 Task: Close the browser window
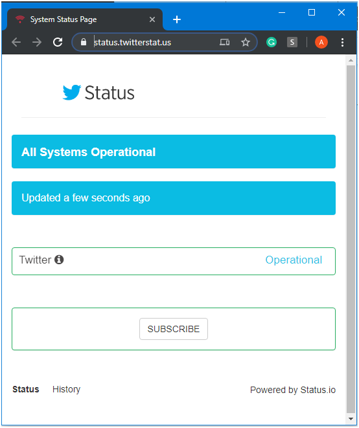(x=342, y=12)
